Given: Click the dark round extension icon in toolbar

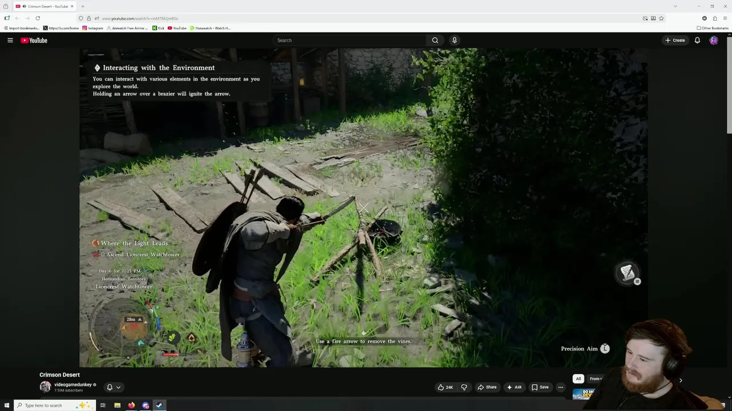Looking at the screenshot, I should click(x=705, y=18).
